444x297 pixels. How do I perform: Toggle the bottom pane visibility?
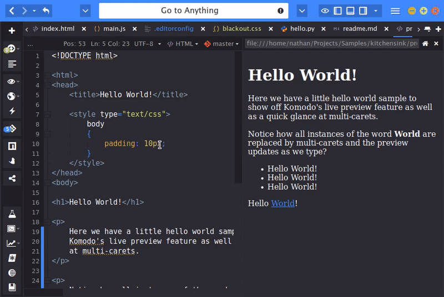click(x=350, y=11)
